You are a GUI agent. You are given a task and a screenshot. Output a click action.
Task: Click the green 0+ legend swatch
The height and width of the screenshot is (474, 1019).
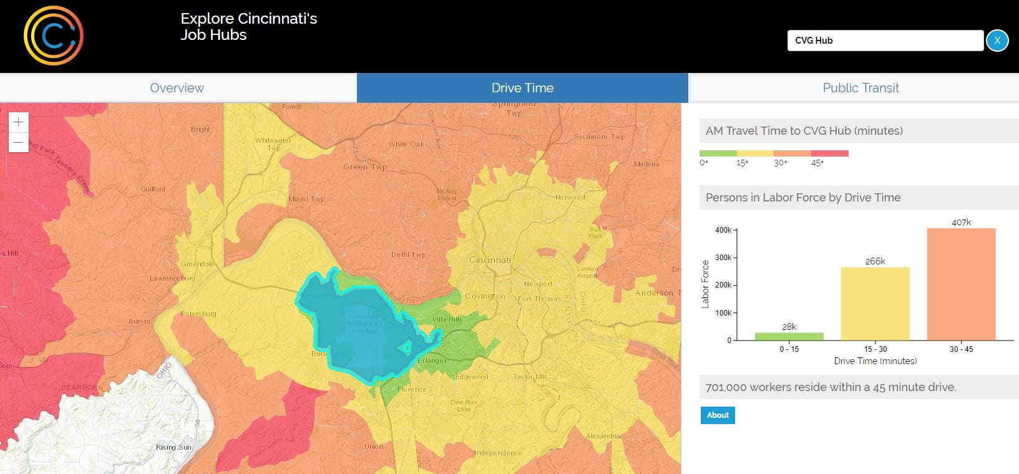coord(718,153)
